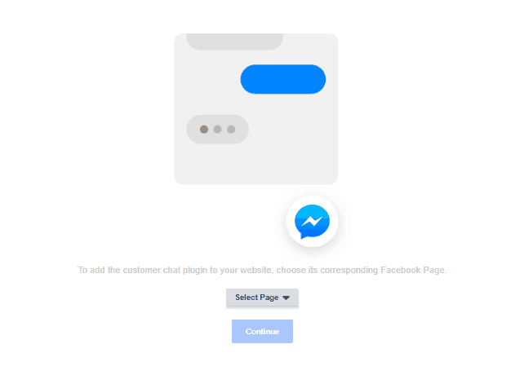Click the Continue button
The image size is (524, 366).
[262, 331]
